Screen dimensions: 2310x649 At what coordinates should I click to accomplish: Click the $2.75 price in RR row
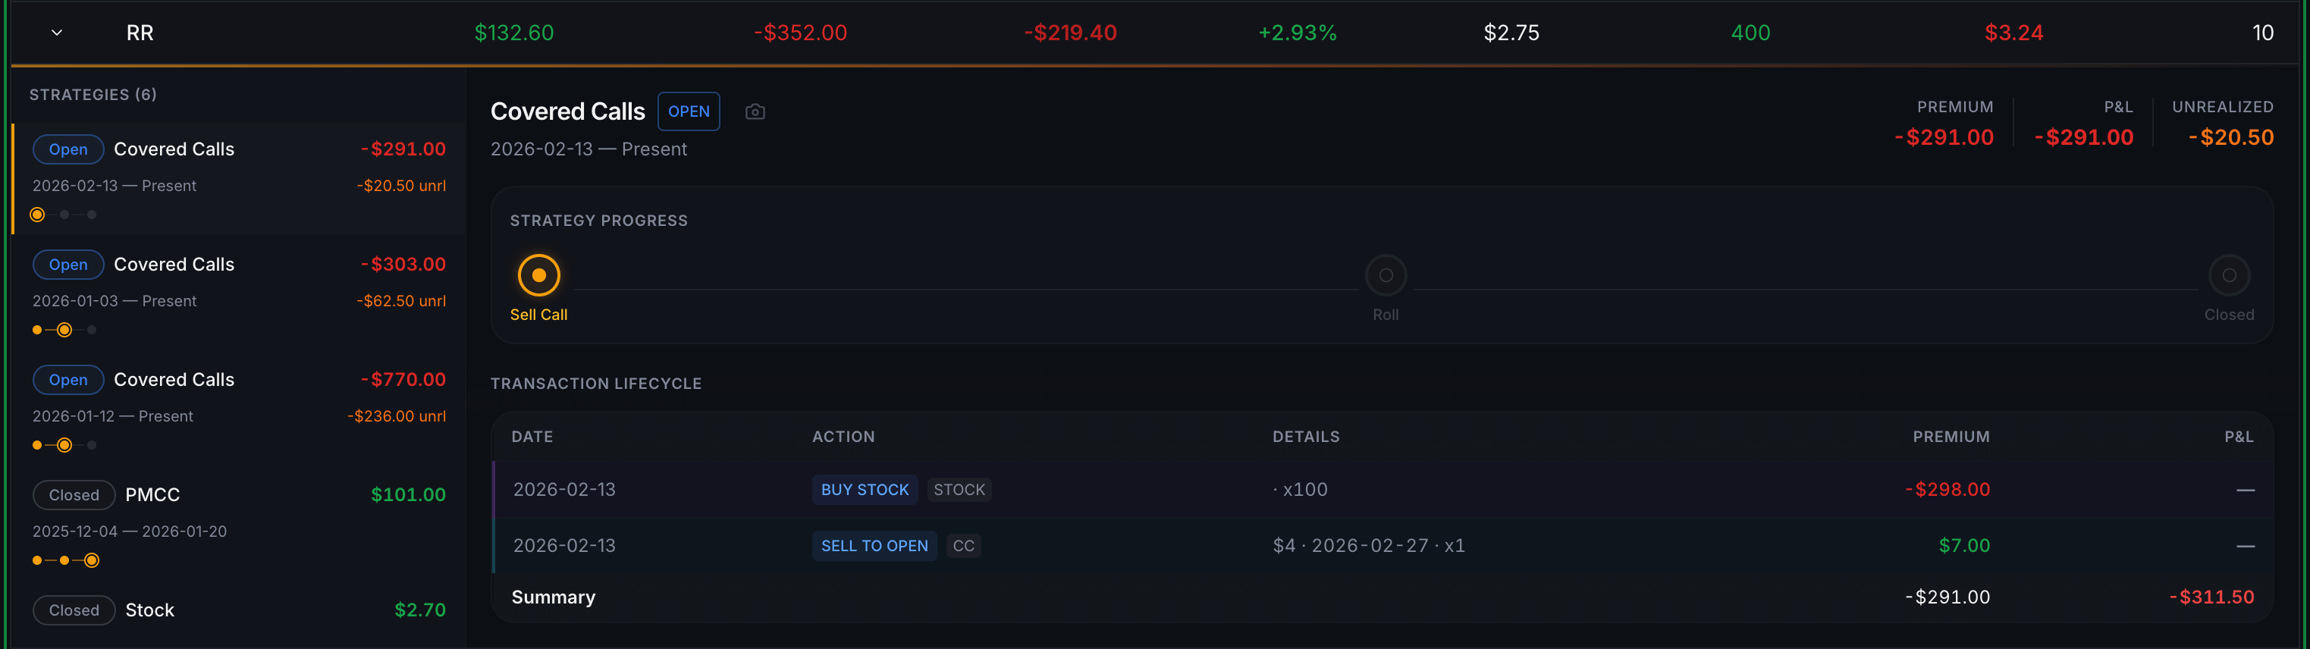[x=1511, y=33]
